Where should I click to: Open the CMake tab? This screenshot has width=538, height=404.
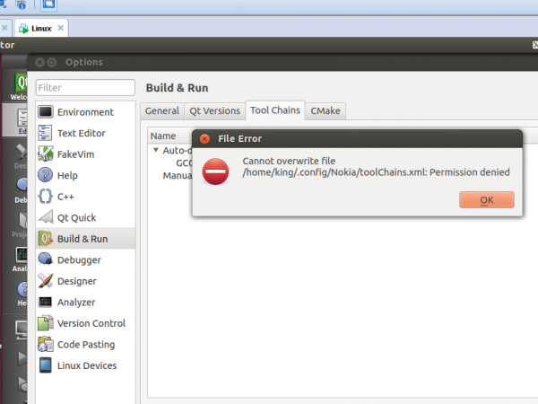tap(325, 110)
